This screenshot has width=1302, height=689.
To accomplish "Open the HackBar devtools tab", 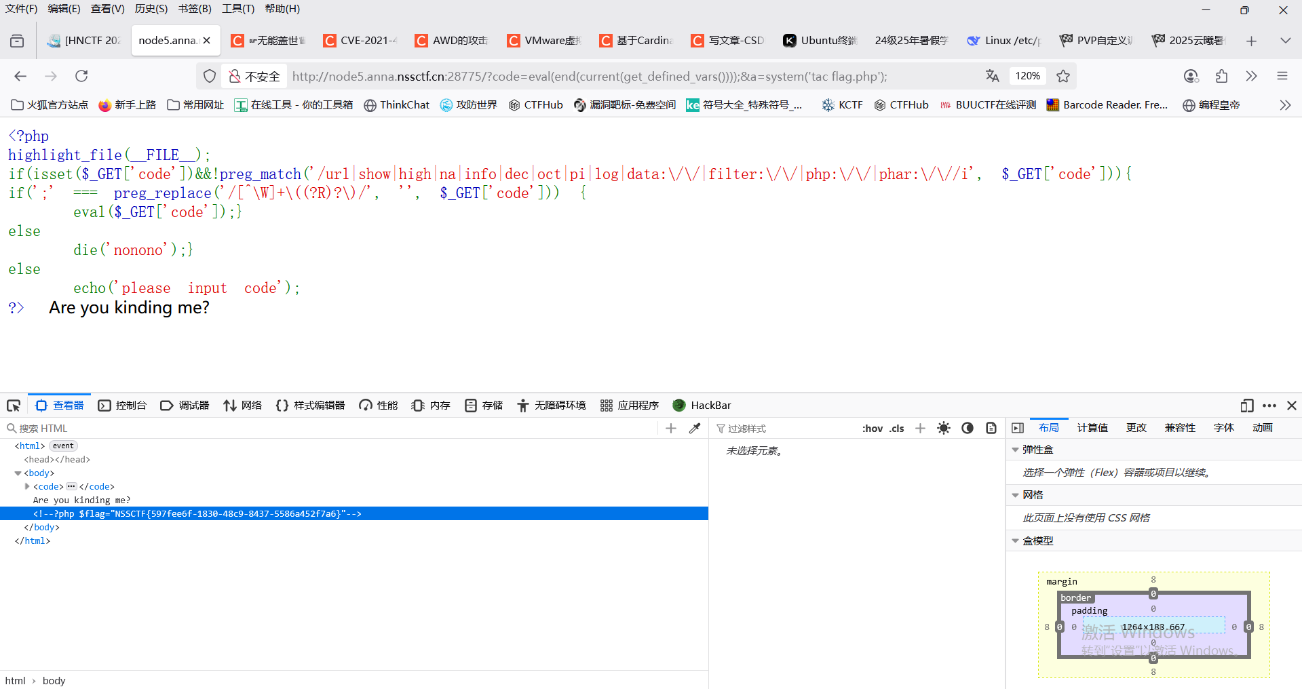I will (702, 406).
